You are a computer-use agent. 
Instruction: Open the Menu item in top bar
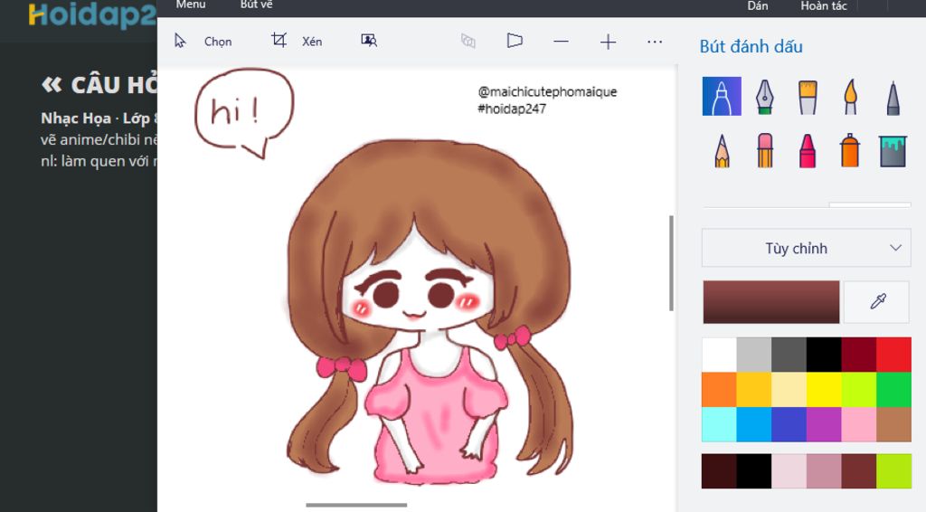(190, 5)
